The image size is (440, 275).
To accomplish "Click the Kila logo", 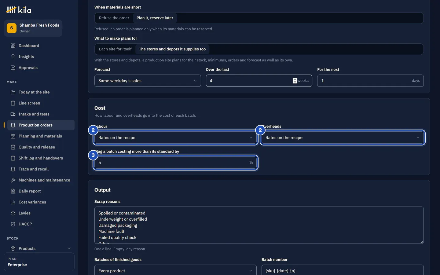I will tap(19, 10).
